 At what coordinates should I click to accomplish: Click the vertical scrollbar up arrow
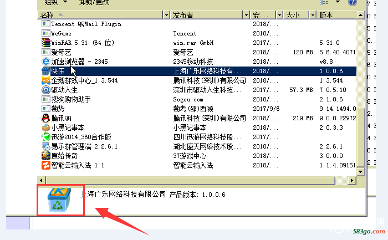point(360,16)
